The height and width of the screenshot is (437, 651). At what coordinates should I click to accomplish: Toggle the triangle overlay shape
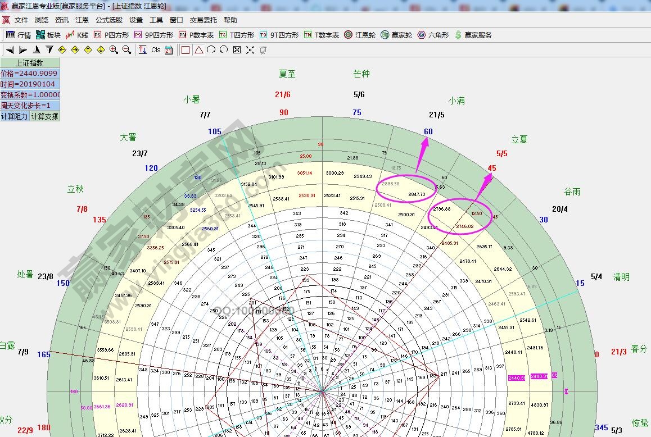pos(198,50)
